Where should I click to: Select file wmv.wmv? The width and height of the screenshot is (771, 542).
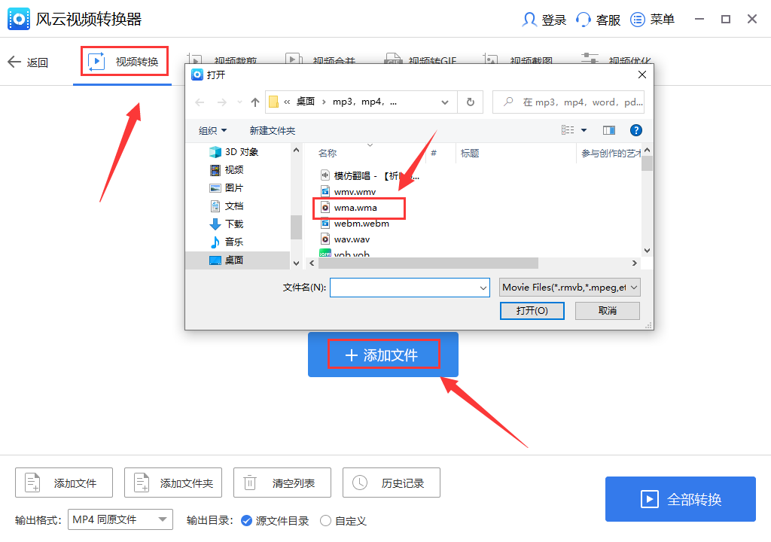point(348,191)
